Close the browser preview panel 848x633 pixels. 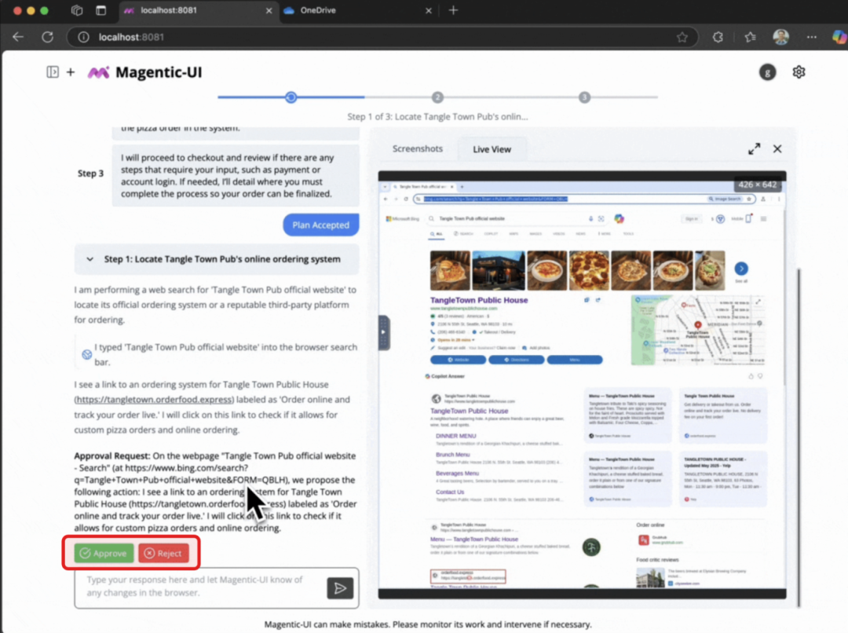(777, 148)
